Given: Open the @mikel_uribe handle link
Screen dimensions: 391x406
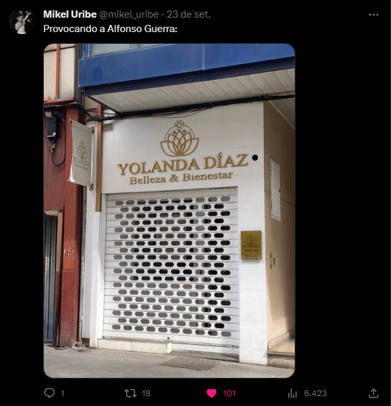Looking at the screenshot, I should (129, 14).
